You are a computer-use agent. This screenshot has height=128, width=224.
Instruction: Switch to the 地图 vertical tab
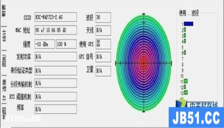pos(4,113)
